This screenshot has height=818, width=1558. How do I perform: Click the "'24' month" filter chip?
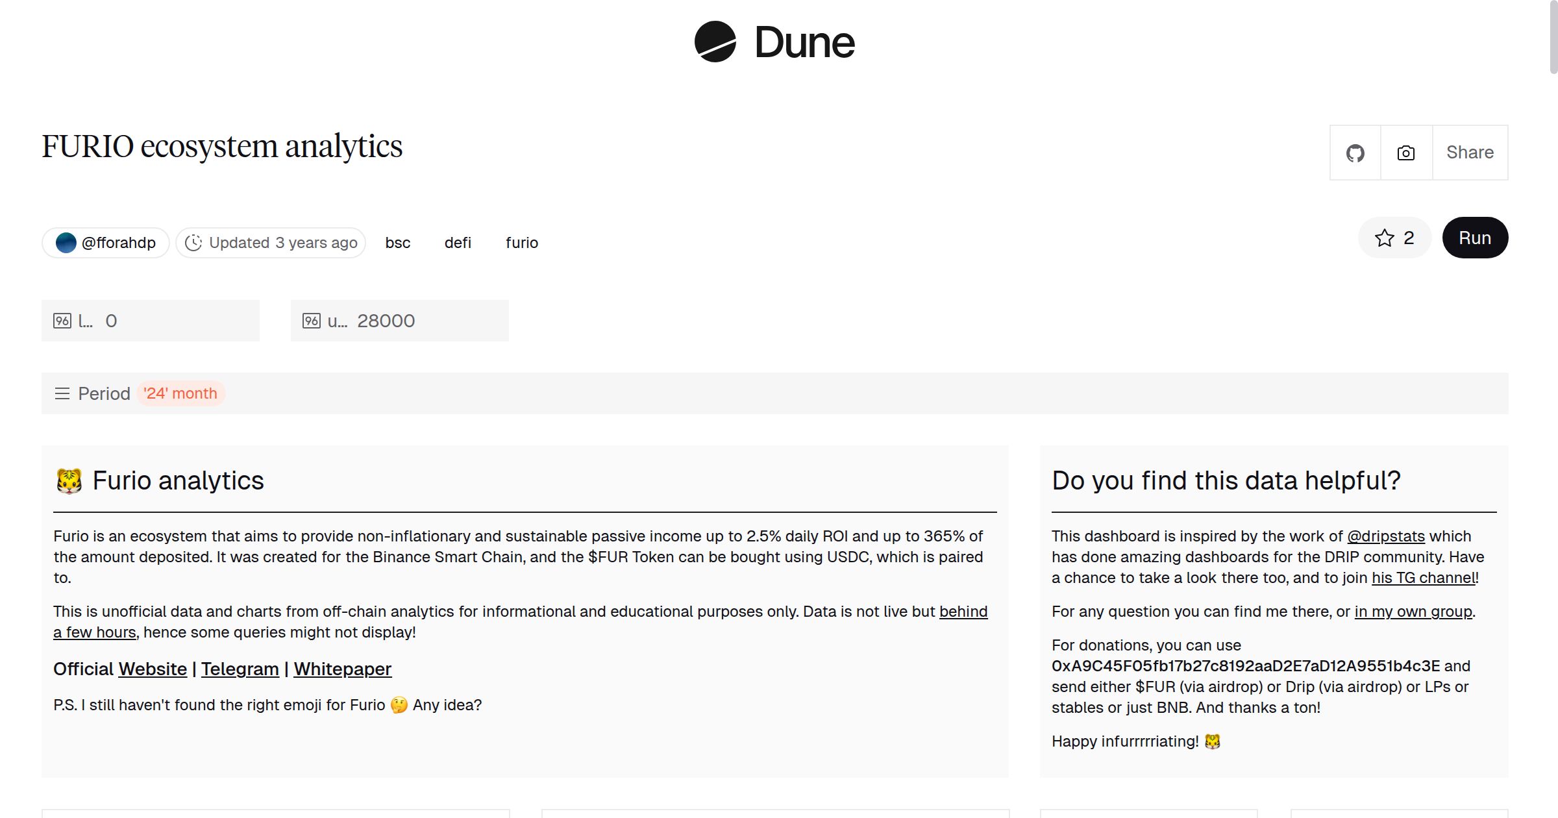click(x=181, y=393)
